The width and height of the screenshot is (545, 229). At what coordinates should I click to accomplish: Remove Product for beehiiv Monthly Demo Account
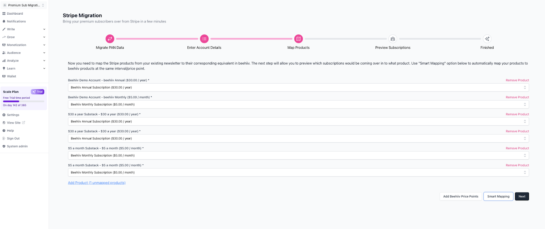coord(517,97)
